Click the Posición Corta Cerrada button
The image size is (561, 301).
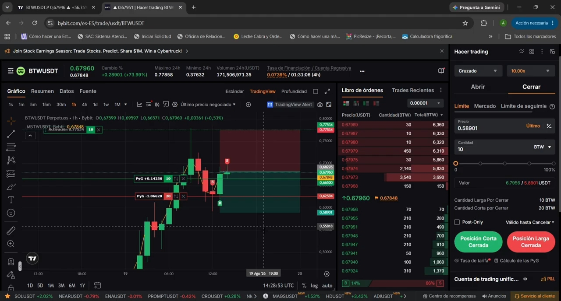pyautogui.click(x=478, y=242)
